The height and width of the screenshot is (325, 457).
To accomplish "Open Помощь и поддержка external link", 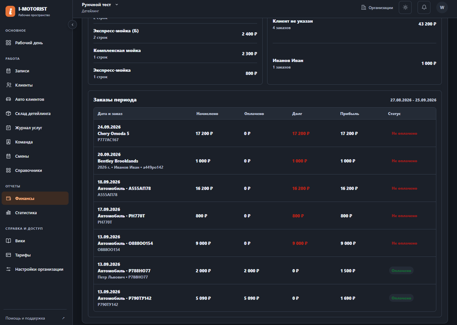I will pos(35,318).
